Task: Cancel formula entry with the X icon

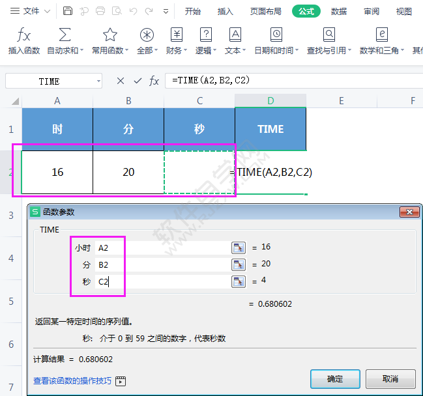Action: 121,81
